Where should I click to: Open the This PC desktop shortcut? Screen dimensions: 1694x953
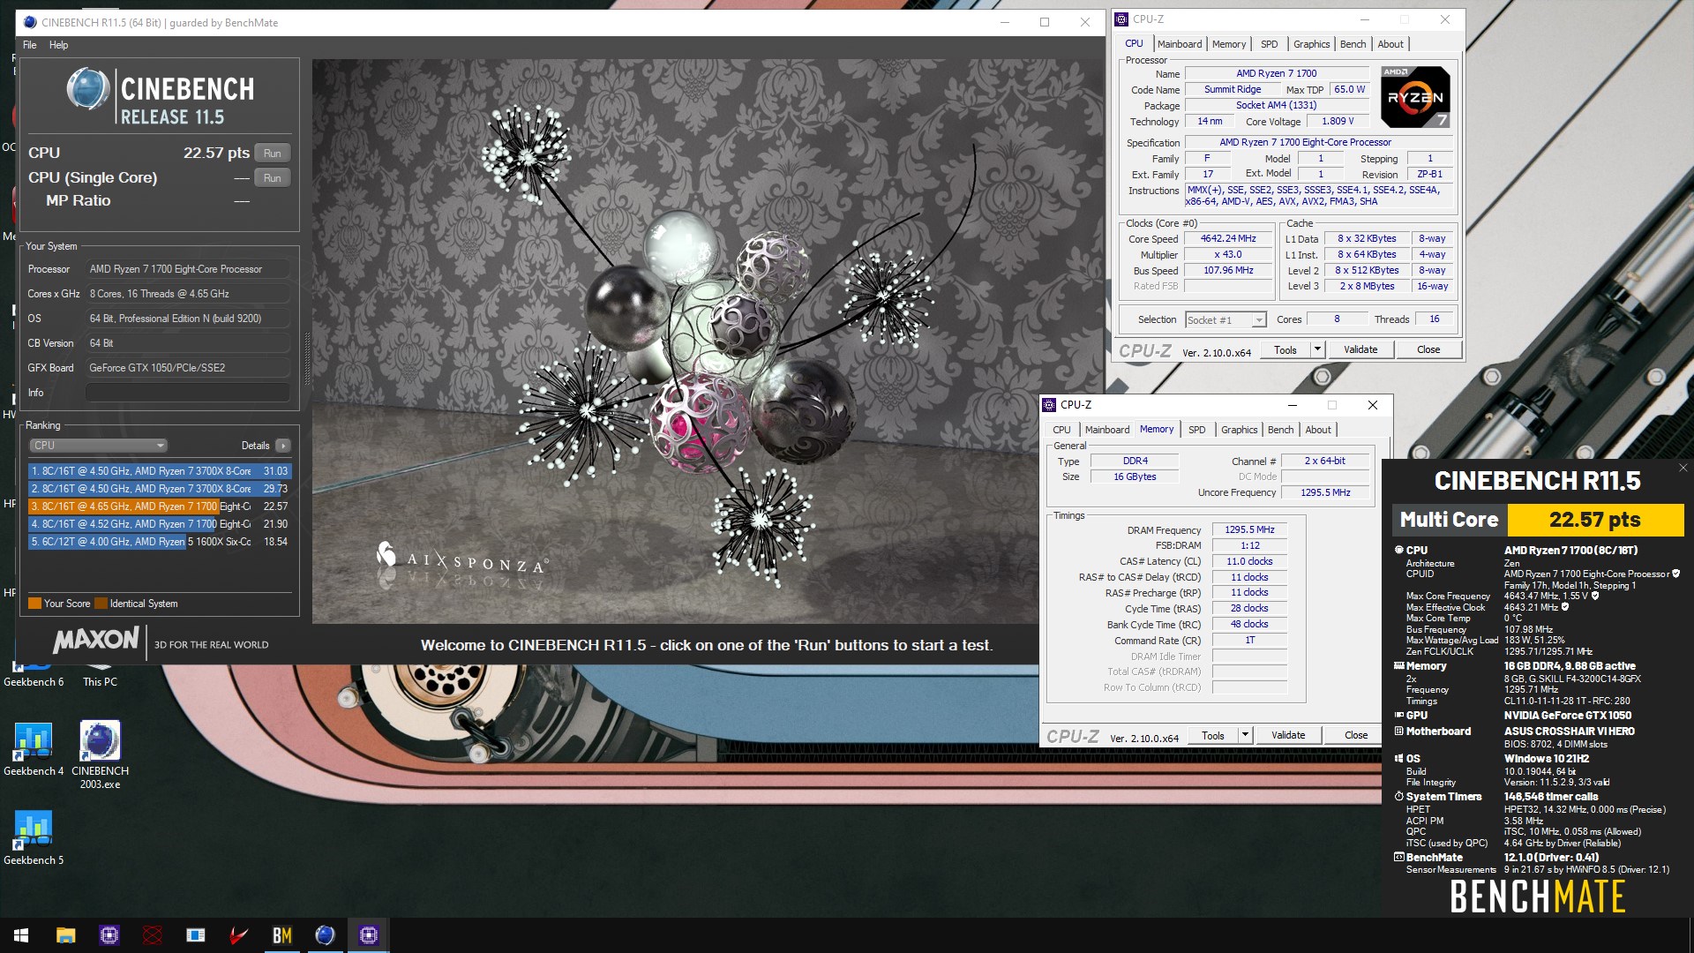click(100, 675)
